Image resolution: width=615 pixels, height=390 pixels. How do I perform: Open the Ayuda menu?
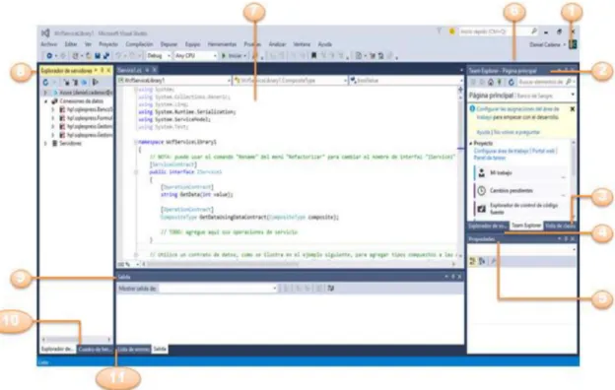[x=325, y=44]
